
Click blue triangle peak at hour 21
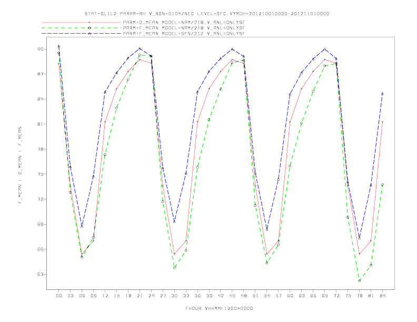tap(140, 48)
